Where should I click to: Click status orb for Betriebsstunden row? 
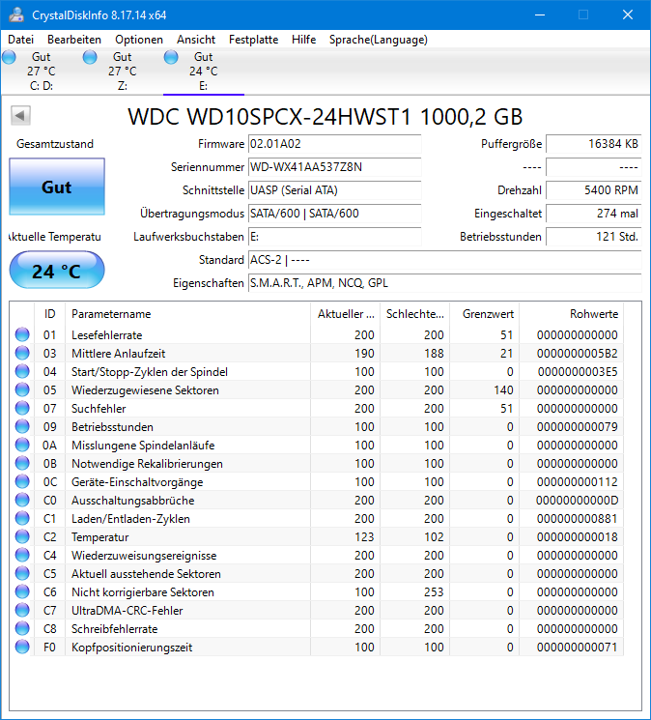pos(22,426)
